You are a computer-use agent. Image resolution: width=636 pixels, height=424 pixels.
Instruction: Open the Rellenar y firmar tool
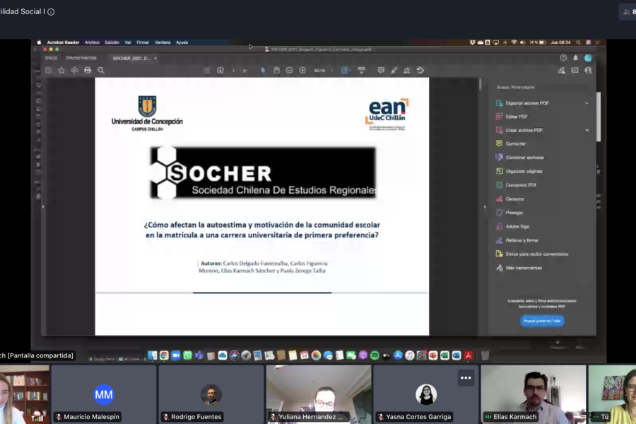pyautogui.click(x=522, y=240)
